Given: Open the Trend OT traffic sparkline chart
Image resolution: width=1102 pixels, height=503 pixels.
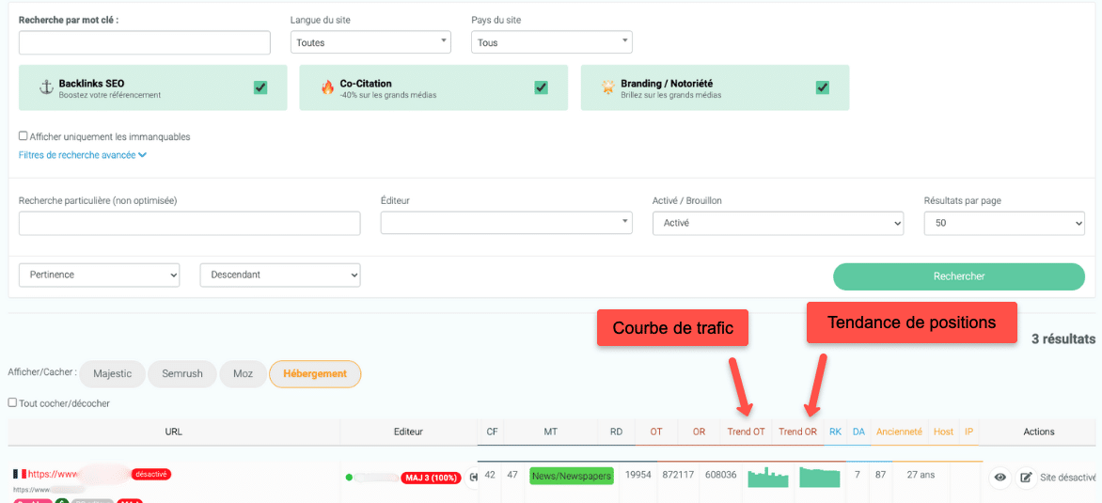Looking at the screenshot, I should click(x=768, y=477).
